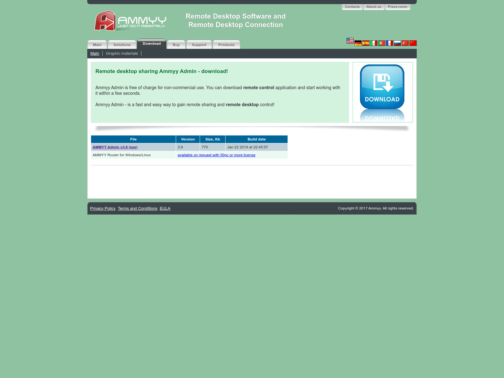
Task: Click the Ammyy logo in the header
Action: tap(130, 21)
